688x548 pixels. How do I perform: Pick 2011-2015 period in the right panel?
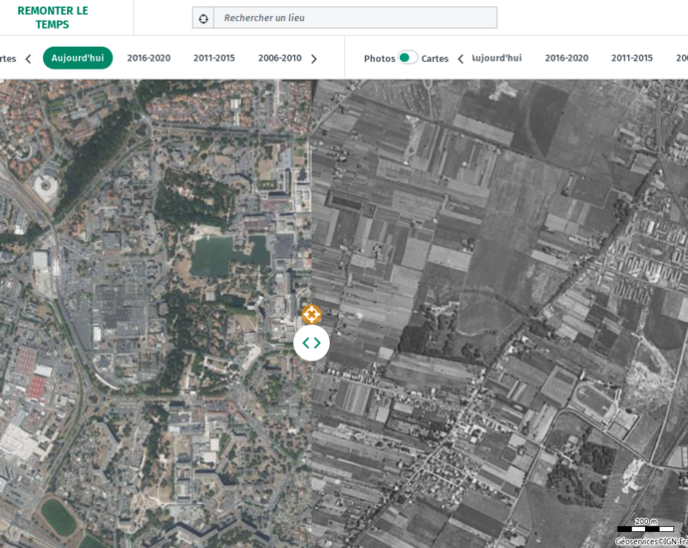tap(632, 58)
